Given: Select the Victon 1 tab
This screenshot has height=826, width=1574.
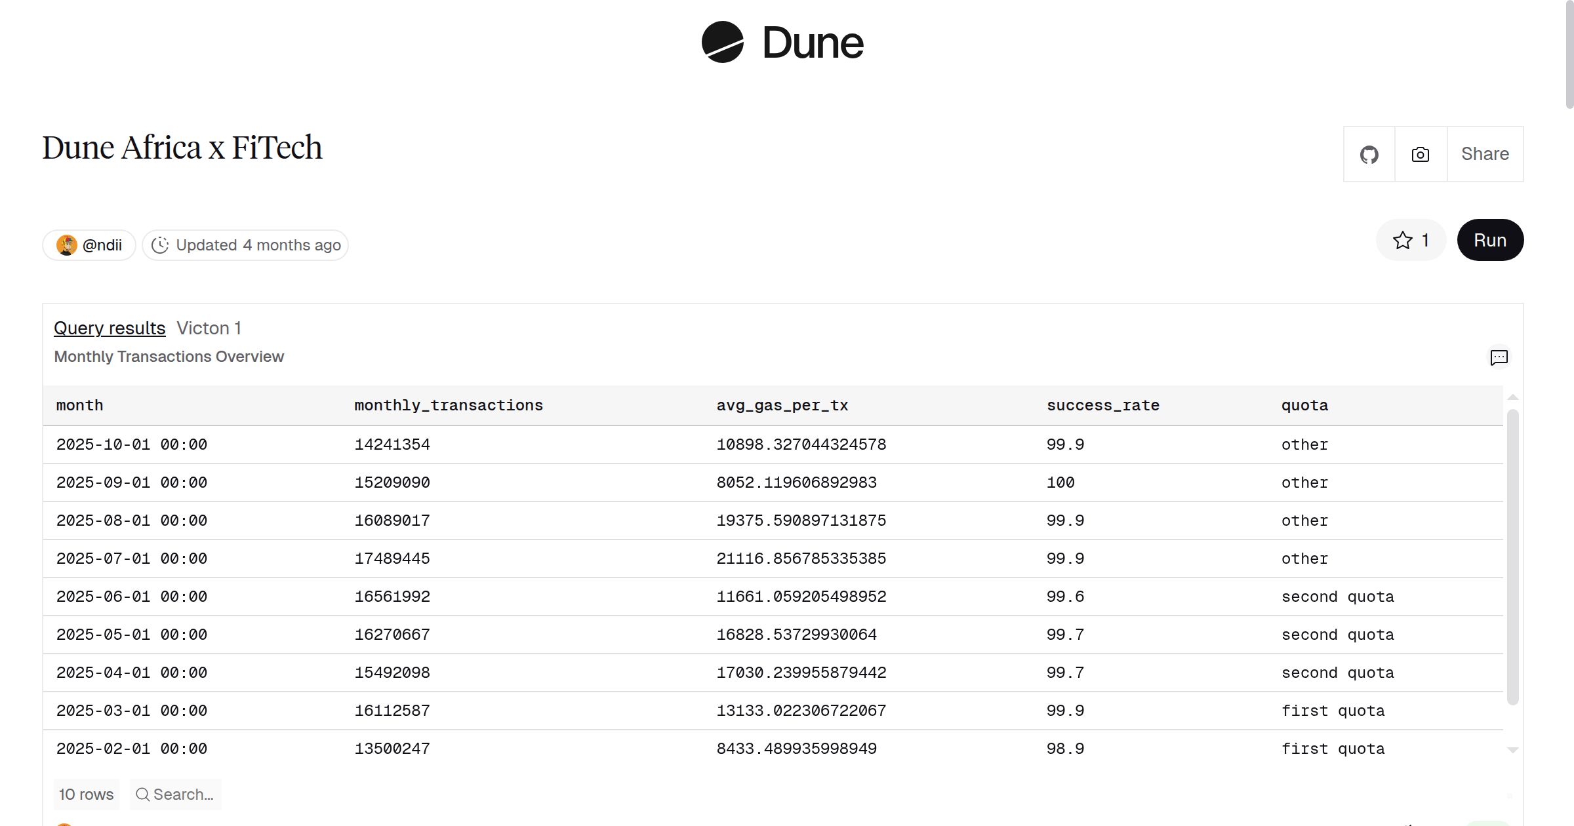Looking at the screenshot, I should [x=209, y=328].
